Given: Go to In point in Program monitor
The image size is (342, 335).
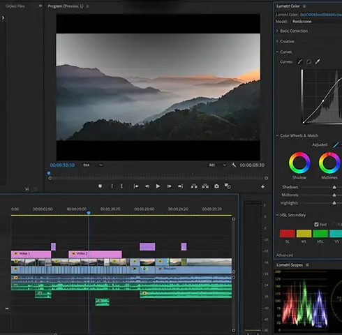Looking at the screenshot, I should coord(136,186).
